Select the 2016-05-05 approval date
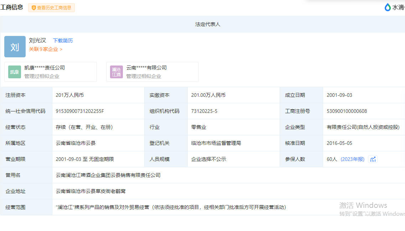Viewport: 405px width, 231px height. click(x=339, y=143)
